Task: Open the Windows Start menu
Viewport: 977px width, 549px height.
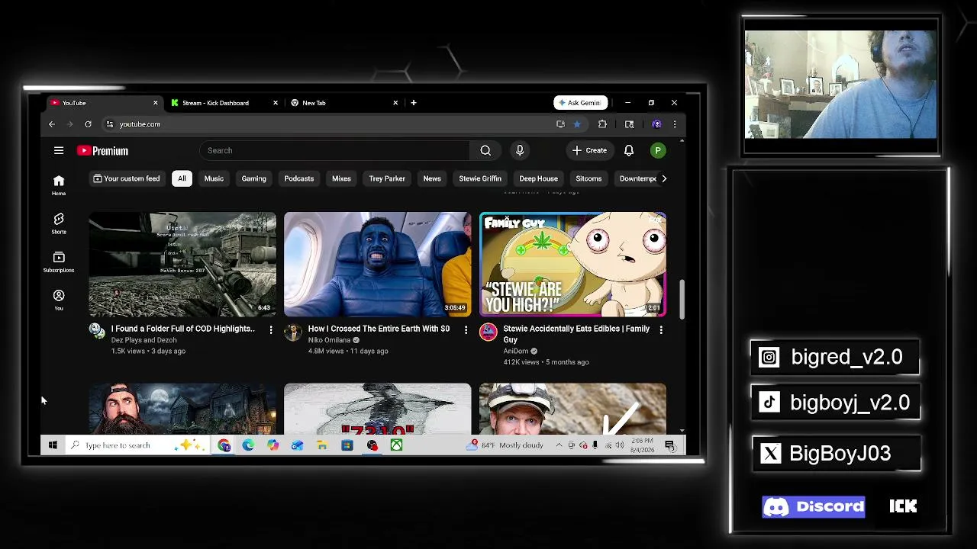Action: click(53, 445)
